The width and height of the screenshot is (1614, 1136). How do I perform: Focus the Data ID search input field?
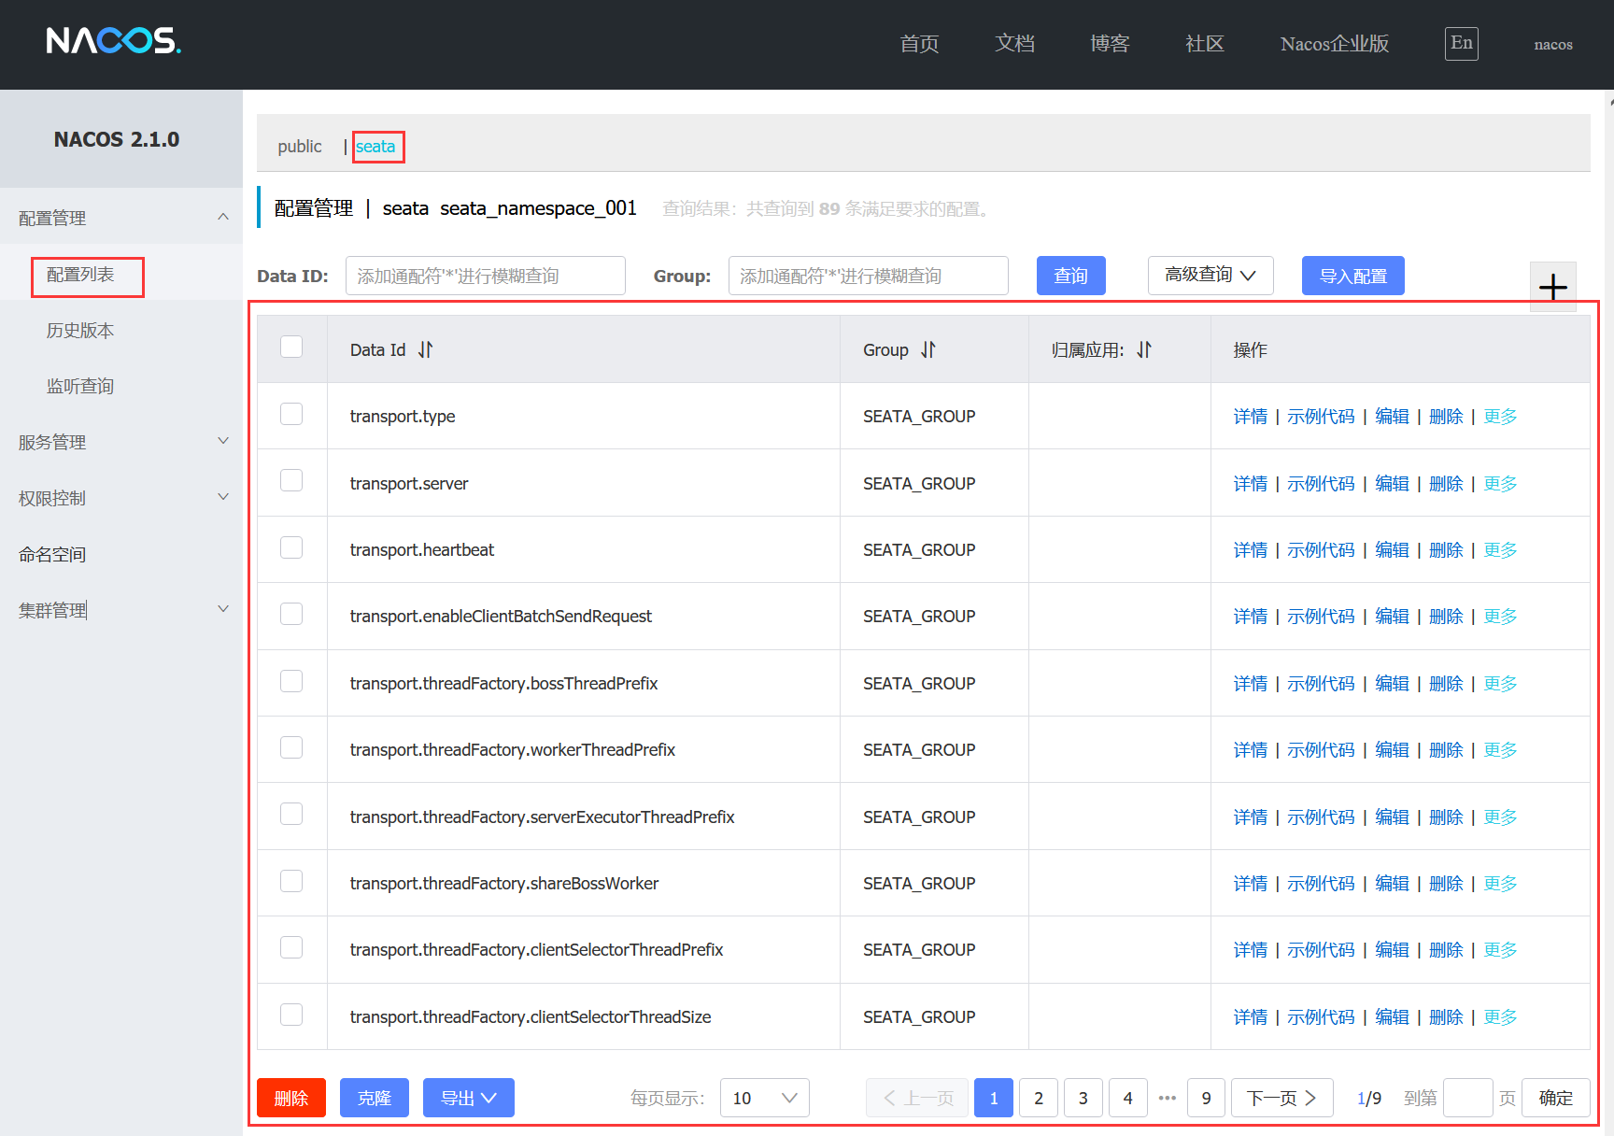click(485, 276)
